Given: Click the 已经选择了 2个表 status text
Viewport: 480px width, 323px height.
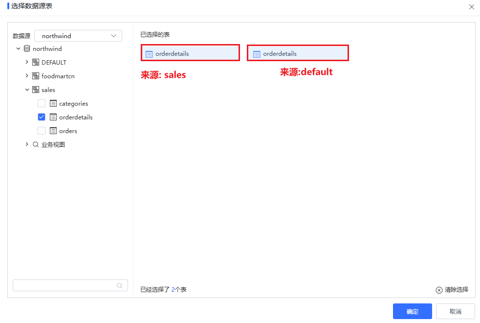Looking at the screenshot, I should coord(163,290).
